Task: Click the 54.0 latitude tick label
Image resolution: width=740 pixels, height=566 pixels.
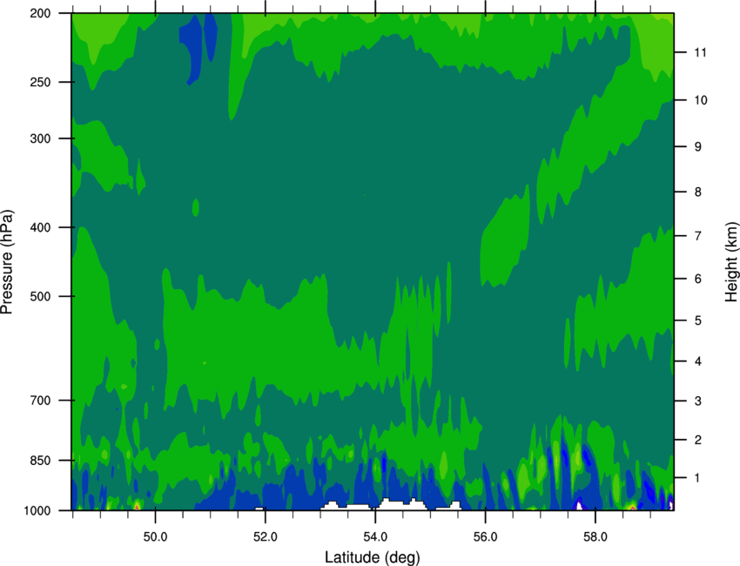Action: pos(375,537)
